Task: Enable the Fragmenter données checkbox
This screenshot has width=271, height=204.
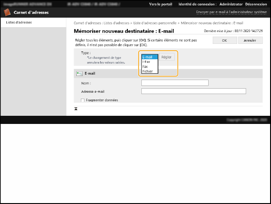Action: pyautogui.click(x=83, y=100)
